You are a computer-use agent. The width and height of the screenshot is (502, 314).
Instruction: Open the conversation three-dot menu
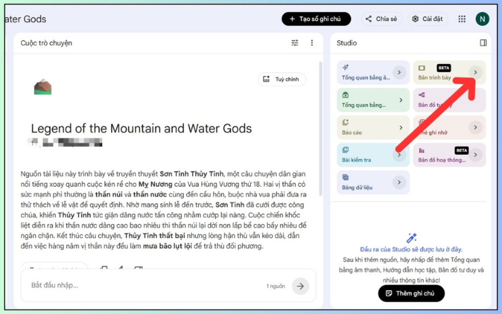click(312, 43)
